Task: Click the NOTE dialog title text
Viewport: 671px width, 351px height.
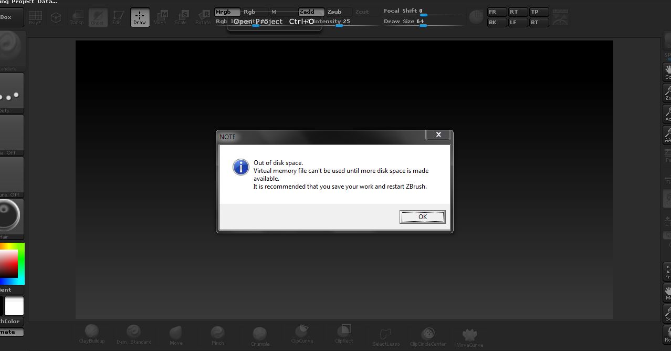Action: pyautogui.click(x=228, y=137)
